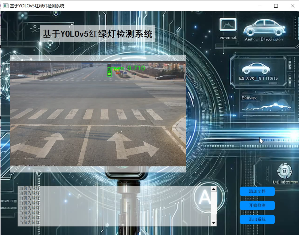Click the intersection video detection display
Viewport: 299px width, 235px height.
coord(98,114)
